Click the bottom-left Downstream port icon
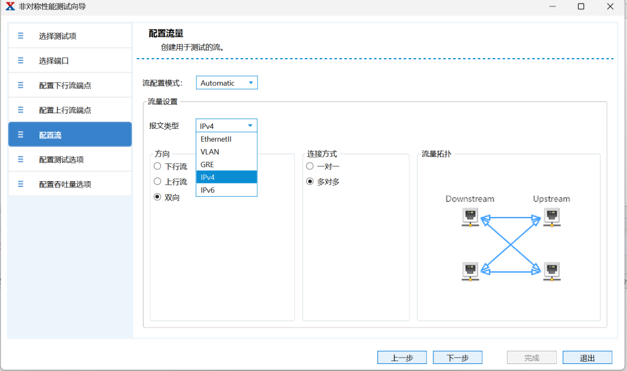This screenshot has width=627, height=371. [x=470, y=271]
